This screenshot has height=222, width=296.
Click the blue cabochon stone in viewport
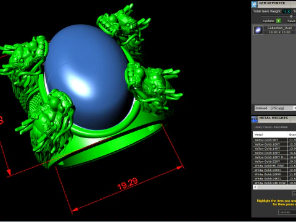point(88,76)
